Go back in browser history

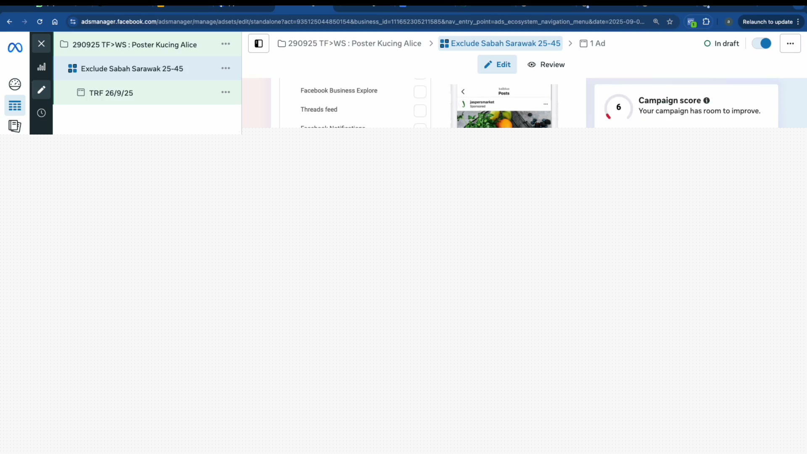click(9, 22)
